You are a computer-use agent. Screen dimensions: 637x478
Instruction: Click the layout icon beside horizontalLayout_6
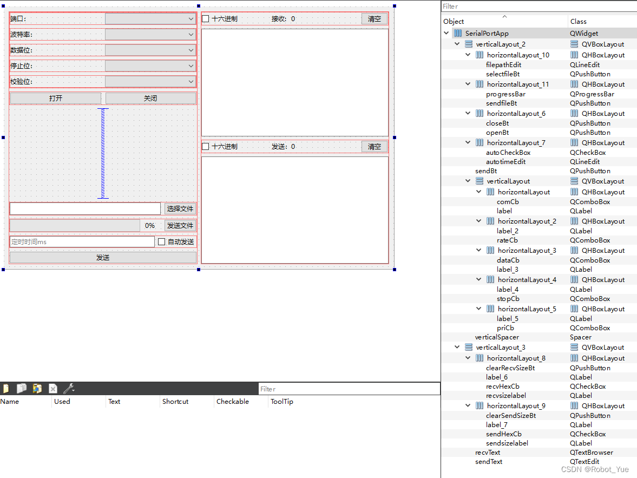pyautogui.click(x=480, y=113)
